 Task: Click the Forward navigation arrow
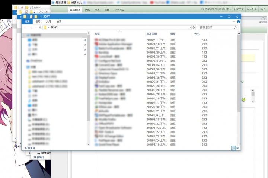pyautogui.click(x=31, y=28)
